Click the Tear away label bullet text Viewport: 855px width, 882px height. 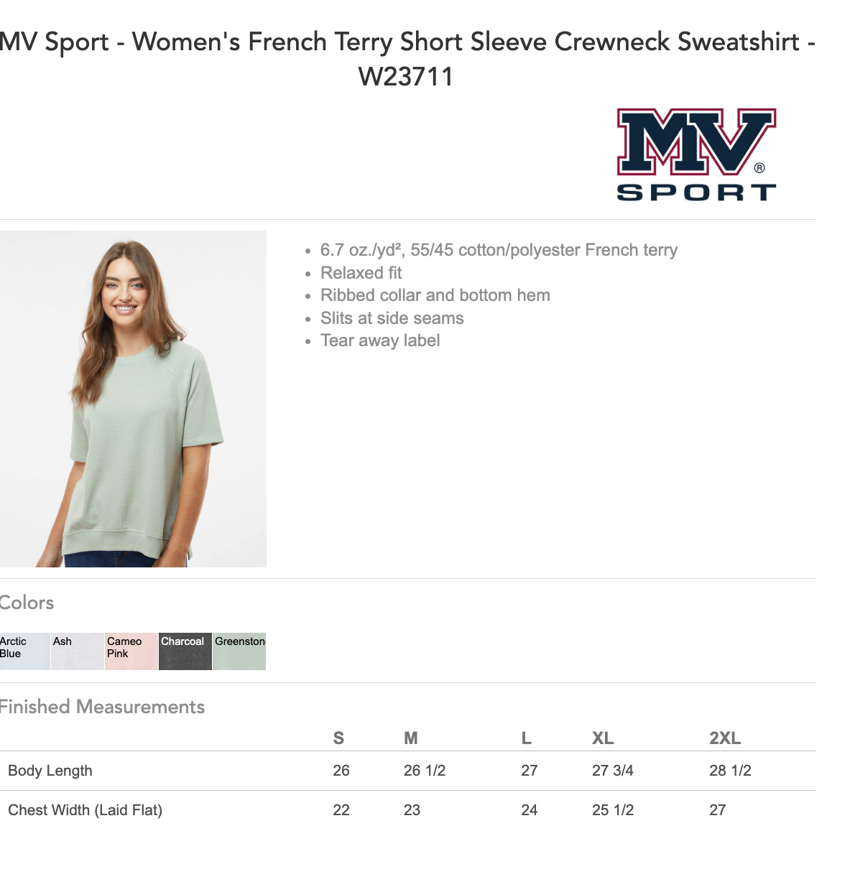pos(380,340)
